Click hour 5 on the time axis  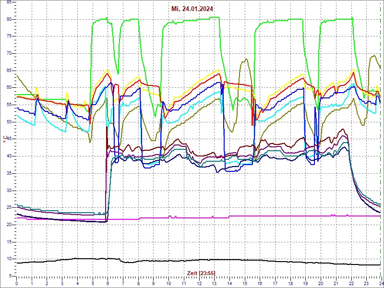93,283
